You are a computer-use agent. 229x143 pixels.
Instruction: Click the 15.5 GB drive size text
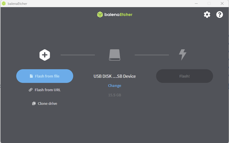pos(115,95)
